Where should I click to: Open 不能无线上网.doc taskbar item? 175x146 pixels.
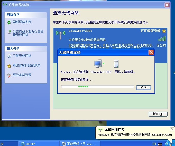[x=80, y=144]
